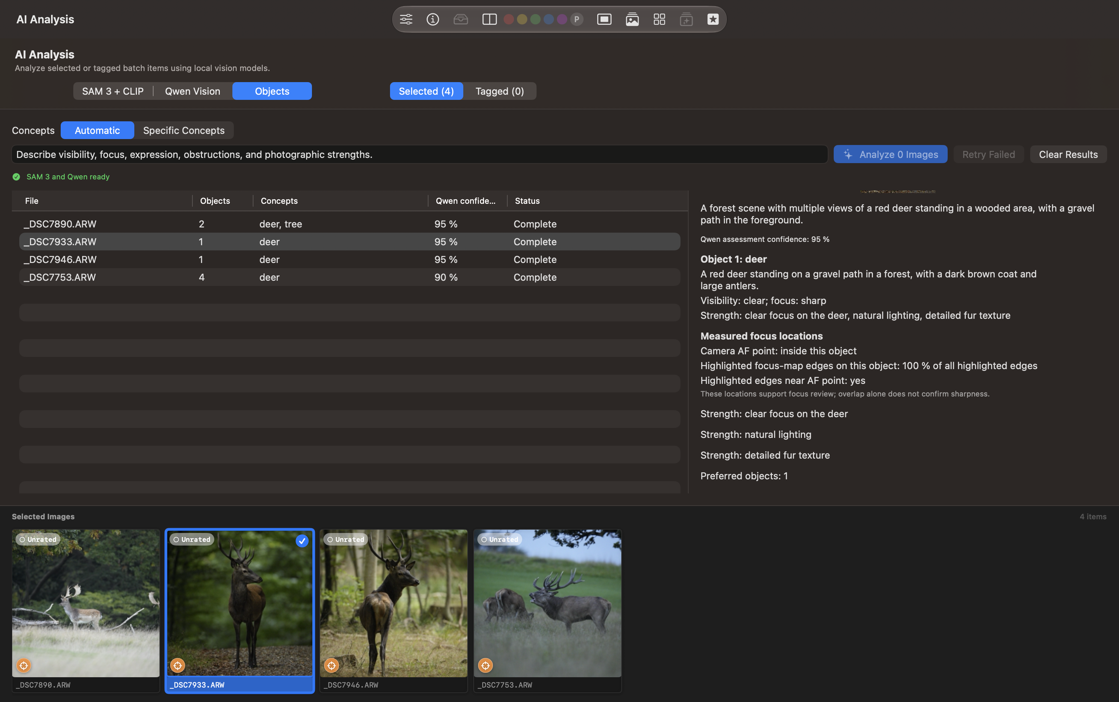Image resolution: width=1119 pixels, height=702 pixels.
Task: Click the archive tray icon in toolbar
Action: pyautogui.click(x=460, y=19)
